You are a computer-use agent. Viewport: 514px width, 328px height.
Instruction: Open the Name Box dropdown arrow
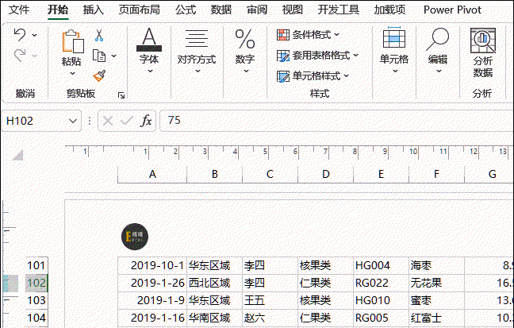pos(73,121)
